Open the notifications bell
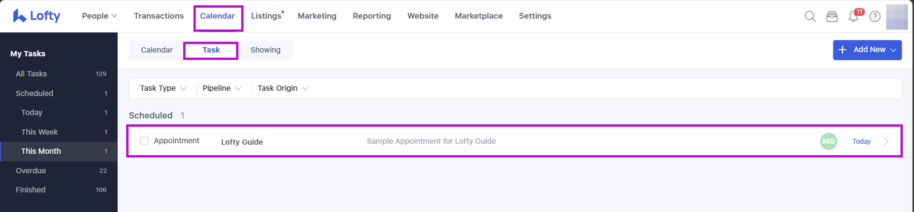Image resolution: width=914 pixels, height=212 pixels. (853, 17)
